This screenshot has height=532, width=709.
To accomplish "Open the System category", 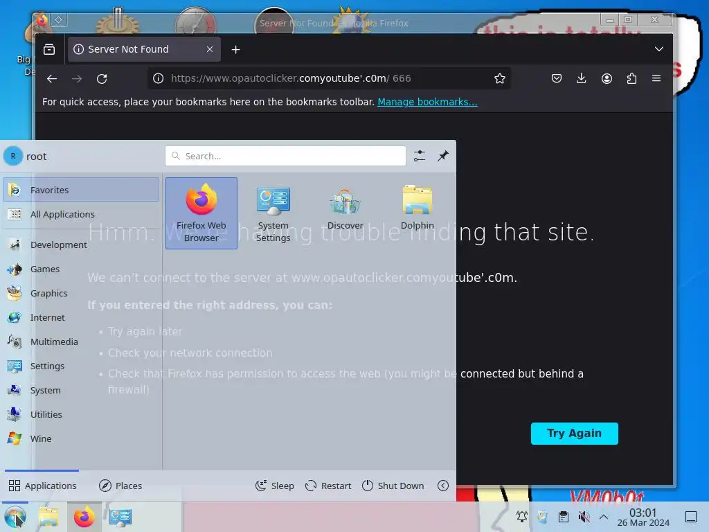I will click(81, 390).
